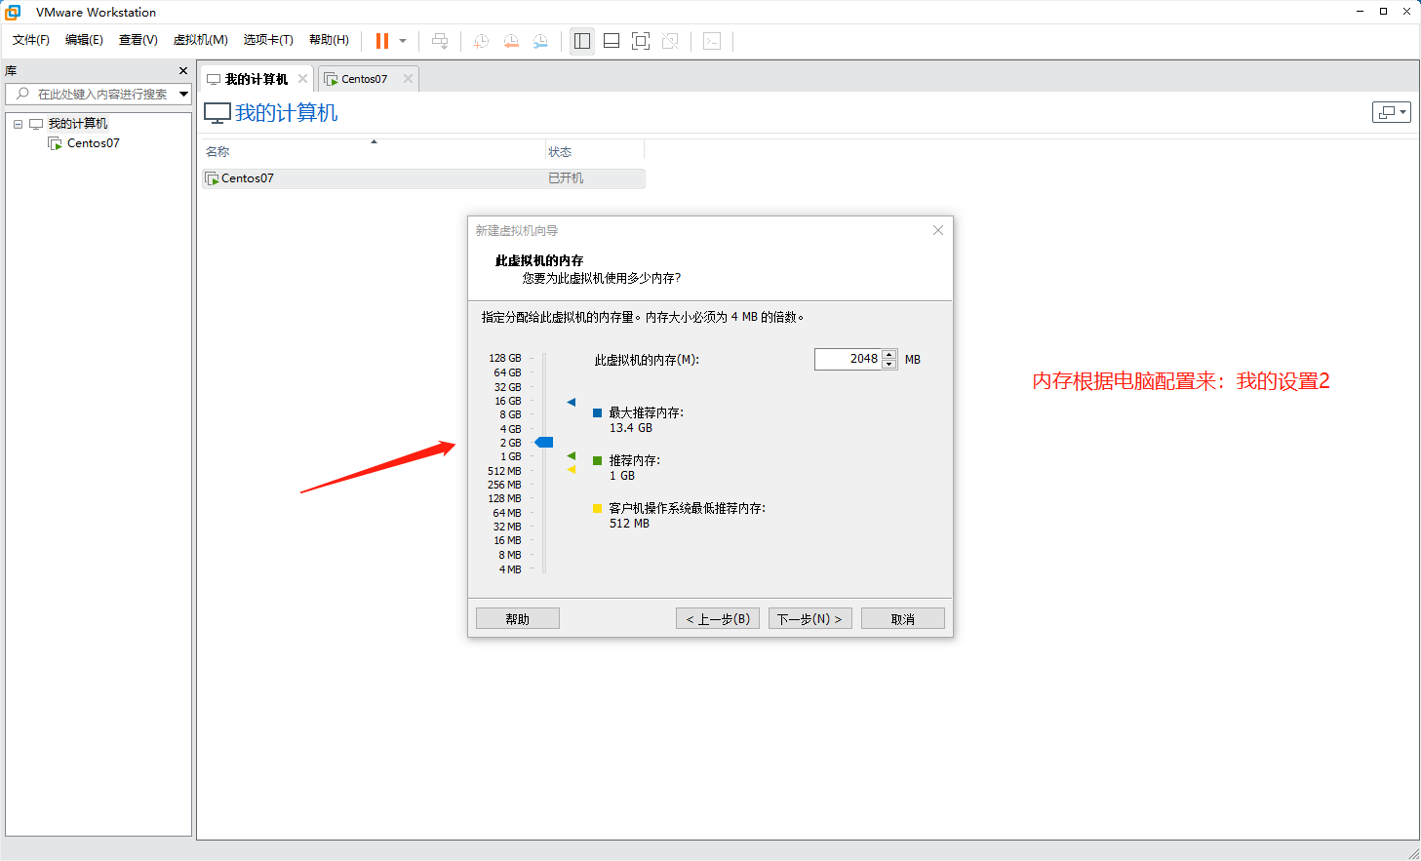The image size is (1421, 861).
Task: Open the 文件(F) menu
Action: (x=31, y=40)
